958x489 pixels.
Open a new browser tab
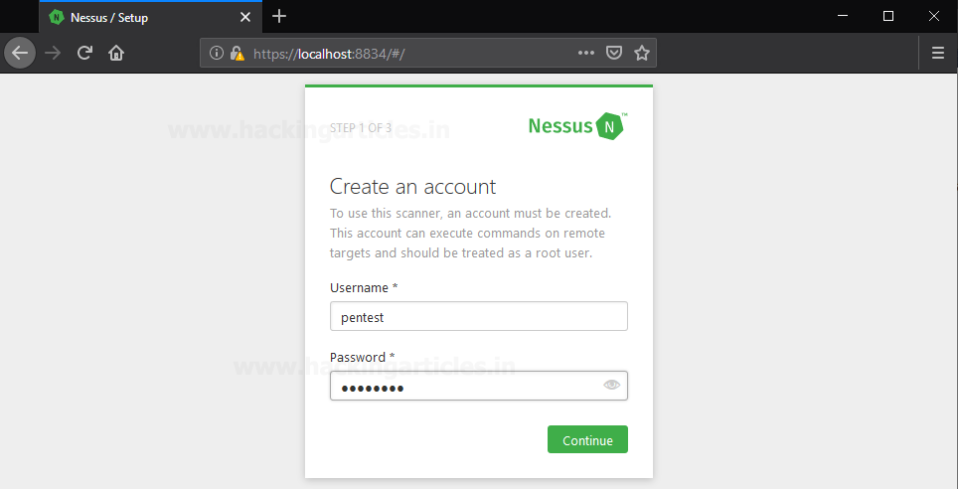[x=279, y=17]
